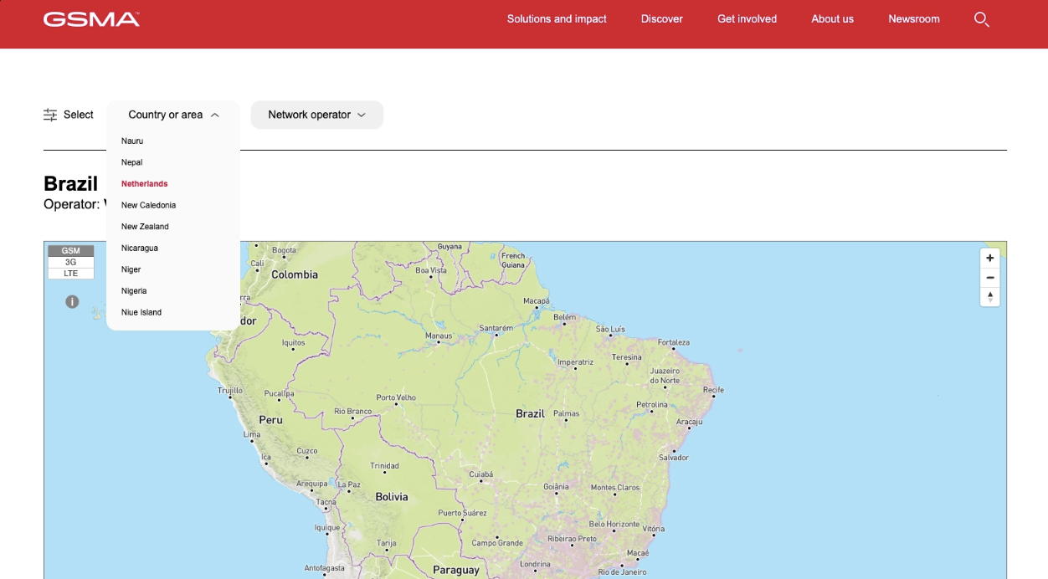The image size is (1048, 579).
Task: Zoom in on the map
Action: pyautogui.click(x=990, y=258)
